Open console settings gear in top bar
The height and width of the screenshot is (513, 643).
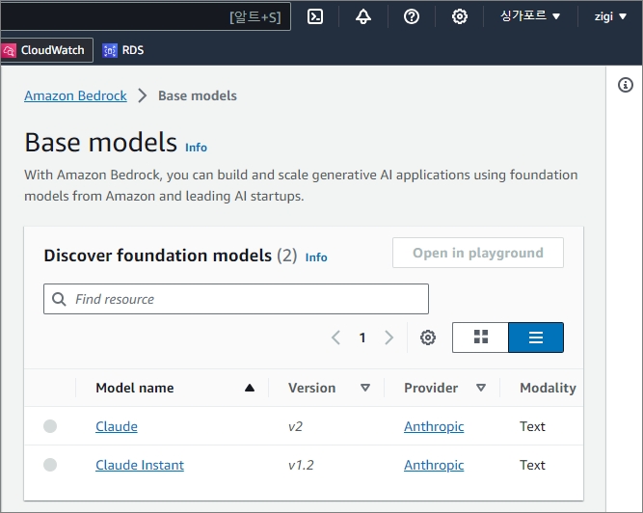[x=459, y=16]
